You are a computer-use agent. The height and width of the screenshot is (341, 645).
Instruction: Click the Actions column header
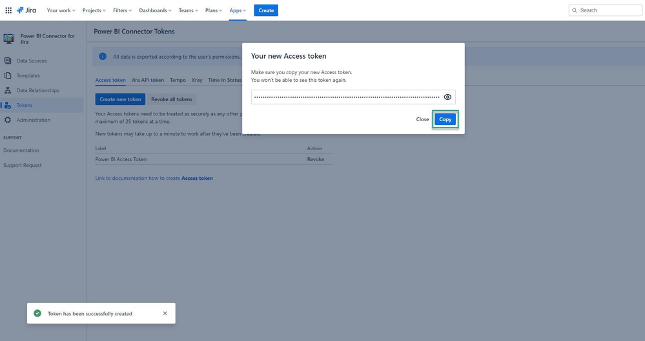314,148
